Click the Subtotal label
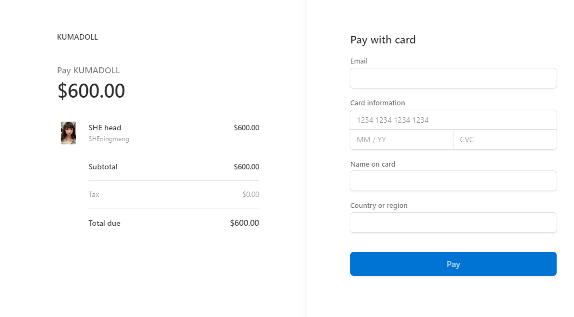Screen dimensions: 574x317 point(103,167)
